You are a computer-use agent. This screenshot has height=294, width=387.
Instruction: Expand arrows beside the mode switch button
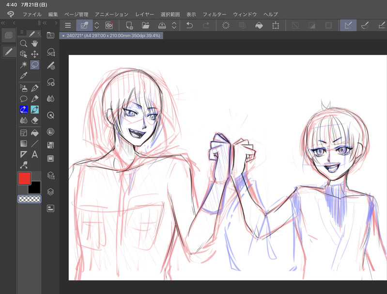coord(97,25)
